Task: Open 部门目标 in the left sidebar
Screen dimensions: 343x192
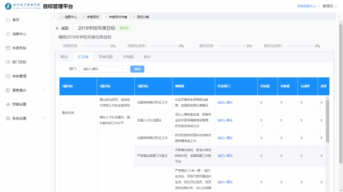Action: pyautogui.click(x=19, y=62)
